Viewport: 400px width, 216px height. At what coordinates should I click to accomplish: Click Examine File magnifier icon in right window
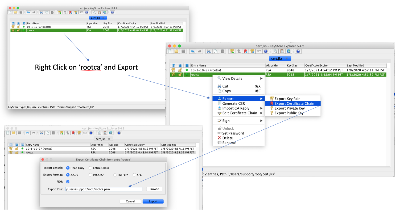click(x=275, y=51)
